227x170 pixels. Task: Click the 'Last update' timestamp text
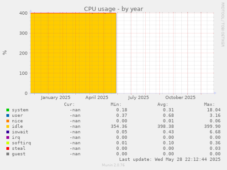(170, 159)
